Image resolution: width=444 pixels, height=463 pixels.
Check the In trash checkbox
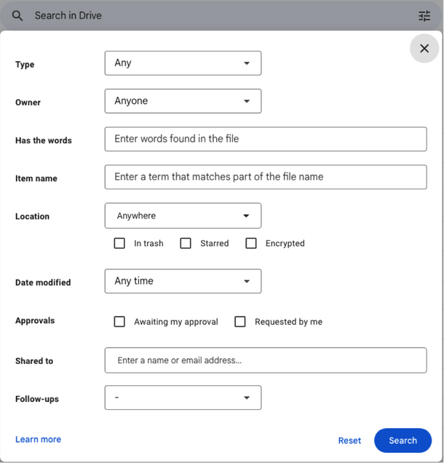[x=120, y=243]
